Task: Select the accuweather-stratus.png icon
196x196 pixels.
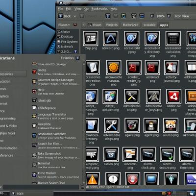Action: pos(114,68)
